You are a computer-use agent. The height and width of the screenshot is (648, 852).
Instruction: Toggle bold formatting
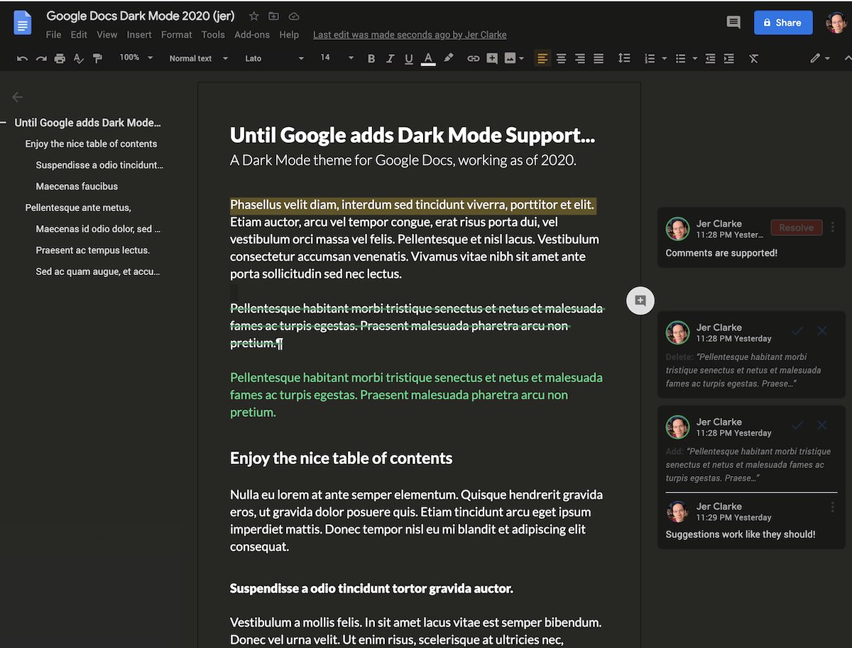pos(371,58)
